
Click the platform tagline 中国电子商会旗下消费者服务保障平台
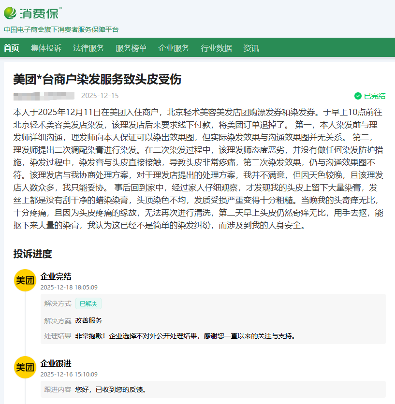[61, 29]
